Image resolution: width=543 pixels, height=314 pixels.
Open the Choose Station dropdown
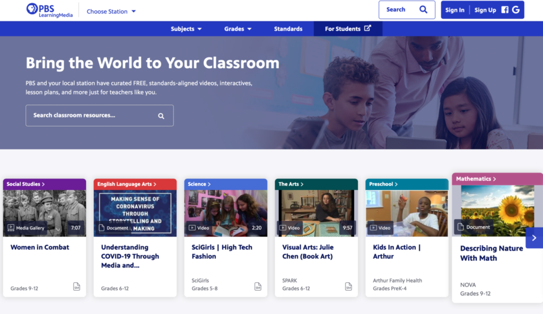[111, 12]
